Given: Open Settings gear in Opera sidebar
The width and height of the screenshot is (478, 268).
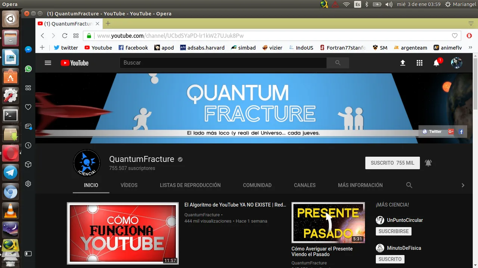Looking at the screenshot, I should 28,184.
